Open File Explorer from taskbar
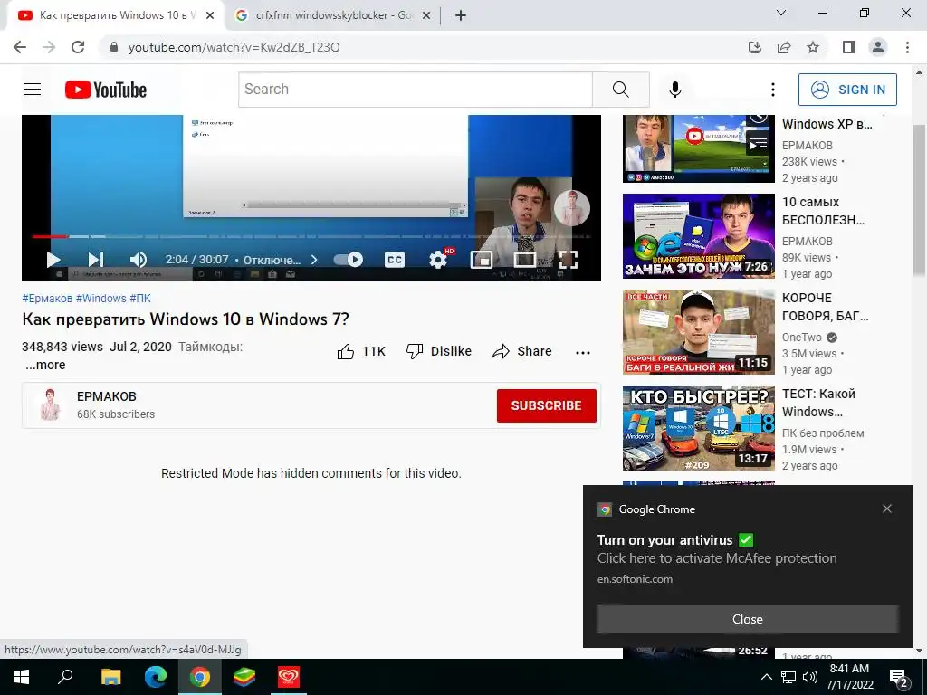The width and height of the screenshot is (927, 695). [110, 677]
